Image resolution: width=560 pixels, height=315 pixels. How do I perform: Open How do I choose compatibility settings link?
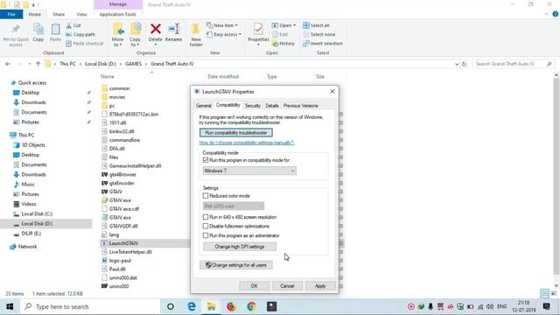(x=247, y=143)
